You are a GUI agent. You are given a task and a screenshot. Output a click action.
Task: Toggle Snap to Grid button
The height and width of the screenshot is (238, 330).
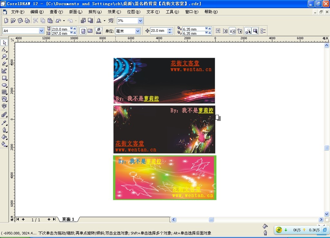[x=218, y=31]
